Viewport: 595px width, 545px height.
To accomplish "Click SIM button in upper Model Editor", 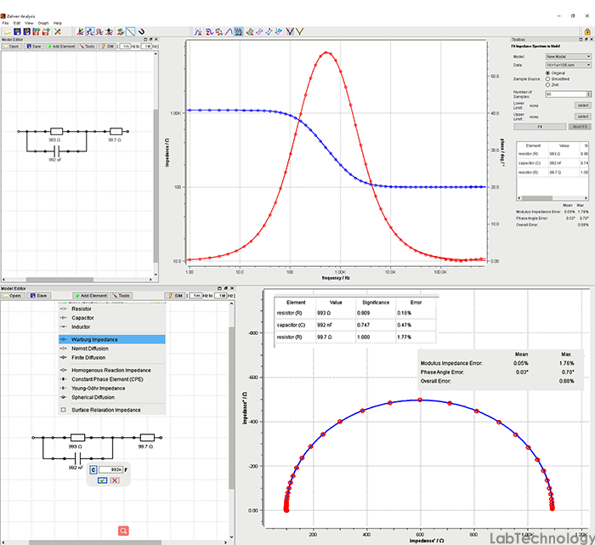I will coord(107,46).
